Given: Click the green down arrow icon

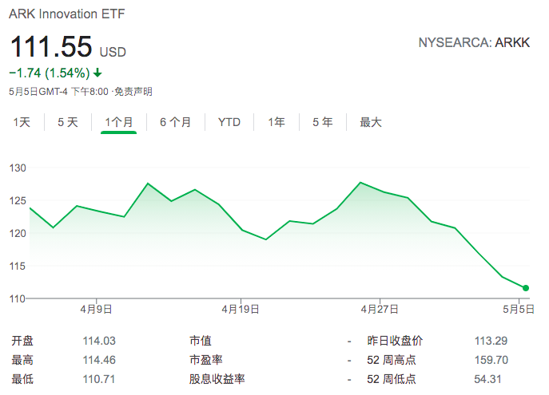Looking at the screenshot, I should tap(97, 73).
